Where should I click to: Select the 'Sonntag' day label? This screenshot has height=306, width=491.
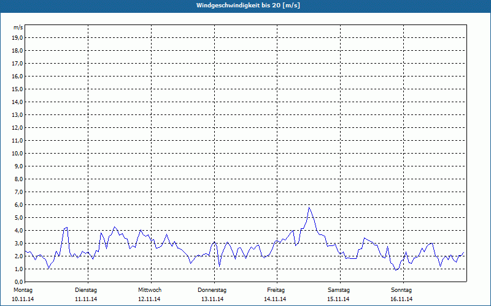[x=401, y=290]
